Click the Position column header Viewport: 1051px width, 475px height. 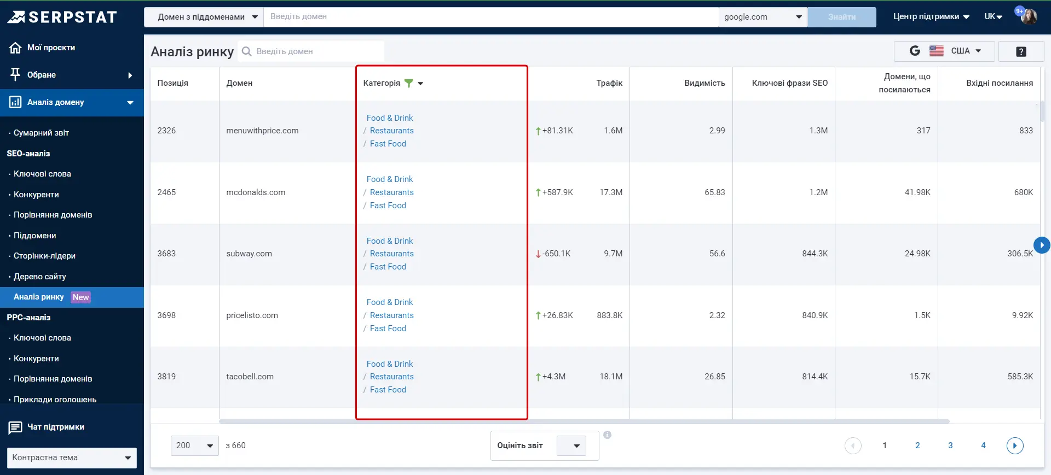pyautogui.click(x=172, y=83)
